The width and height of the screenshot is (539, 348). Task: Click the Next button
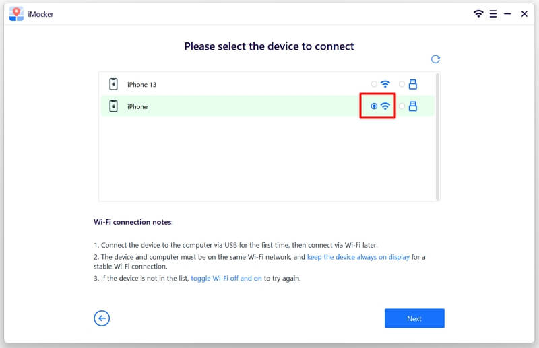coord(414,318)
